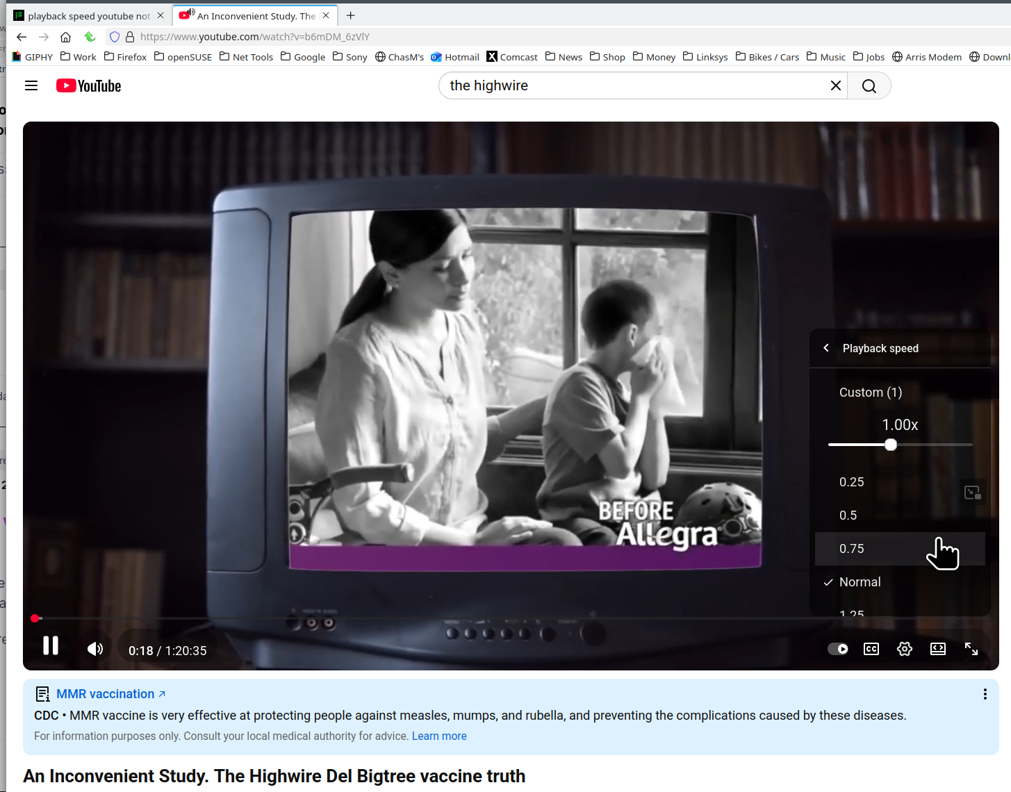Expand Linksys bookmarks folder
1011x792 pixels.
tap(705, 57)
